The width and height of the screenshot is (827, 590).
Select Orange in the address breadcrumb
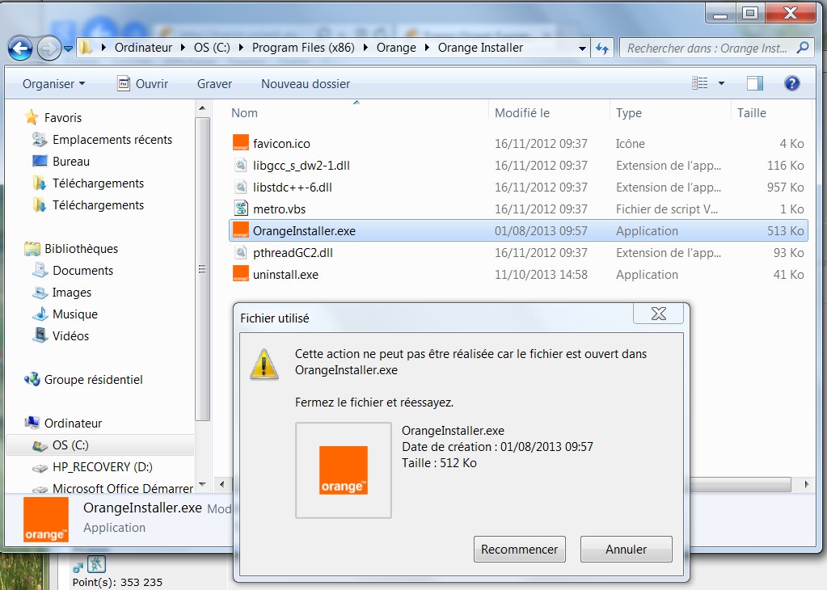(x=396, y=48)
